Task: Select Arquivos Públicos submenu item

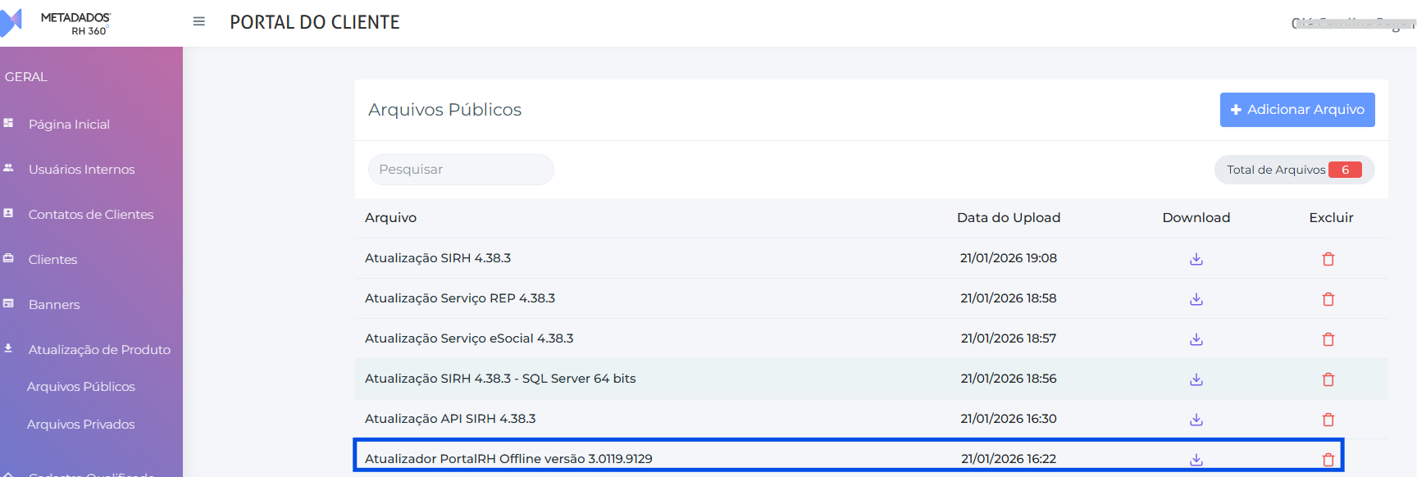Action: [80, 387]
